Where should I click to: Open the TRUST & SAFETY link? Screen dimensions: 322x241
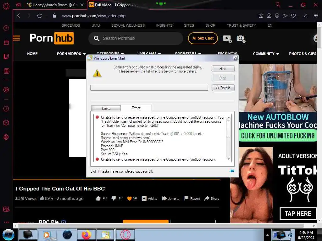coord(241,25)
